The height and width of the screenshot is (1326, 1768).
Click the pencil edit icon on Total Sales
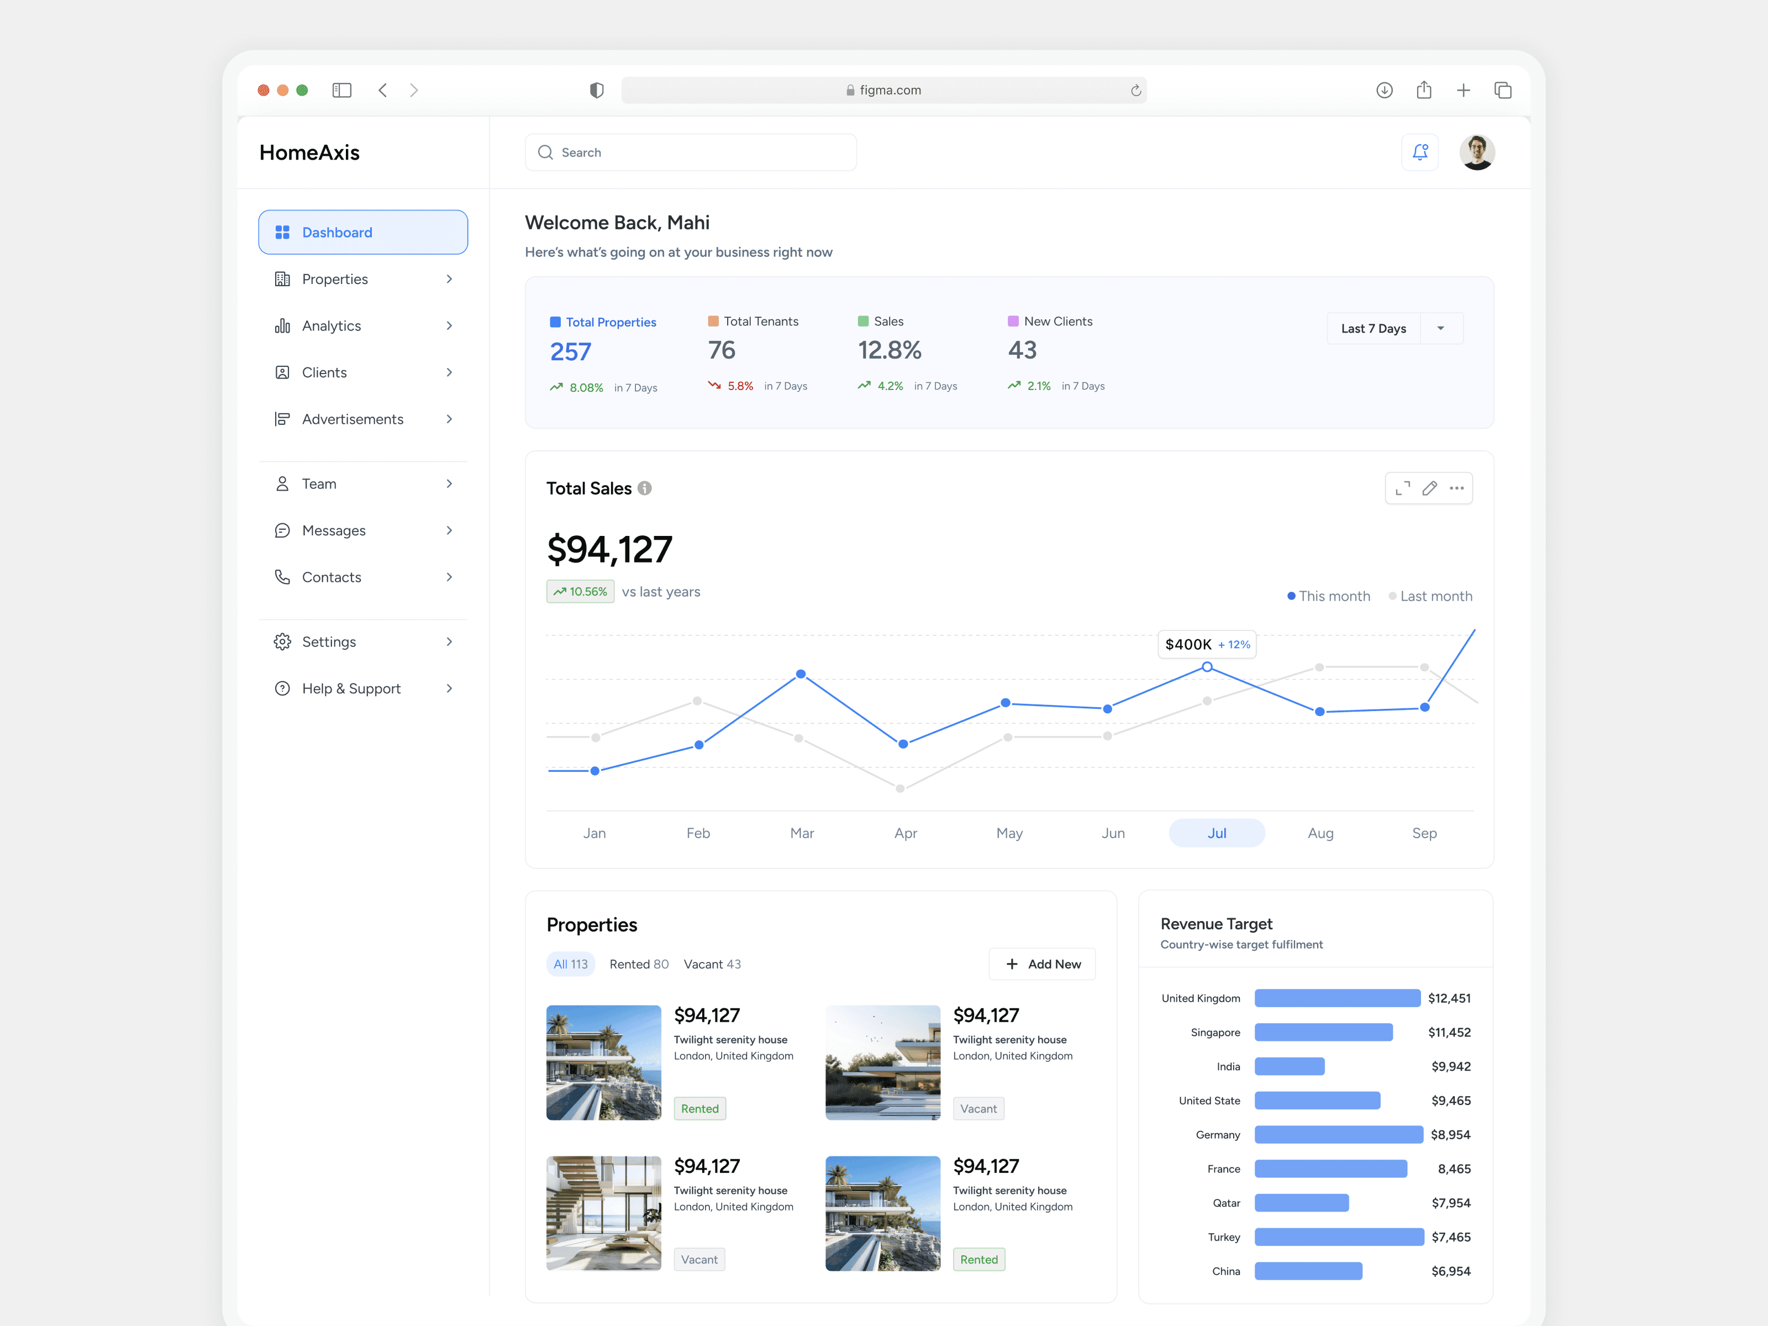coord(1429,488)
